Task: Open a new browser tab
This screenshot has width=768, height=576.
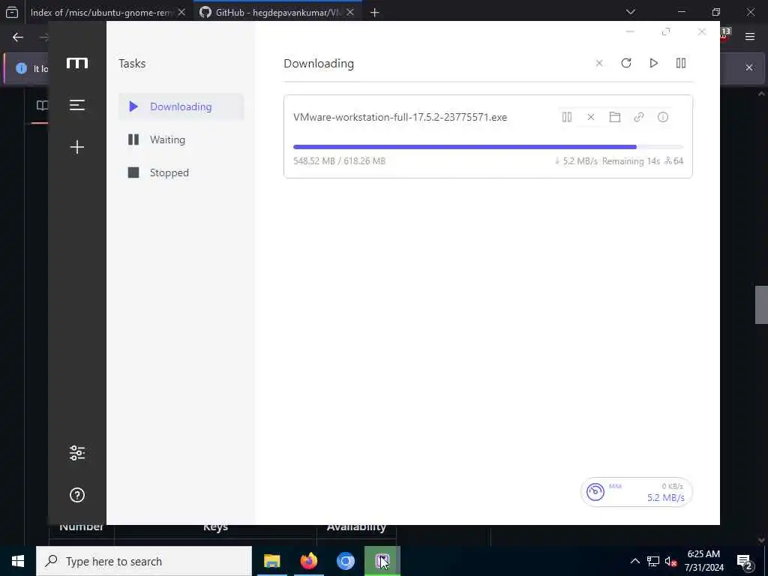Action: (375, 13)
